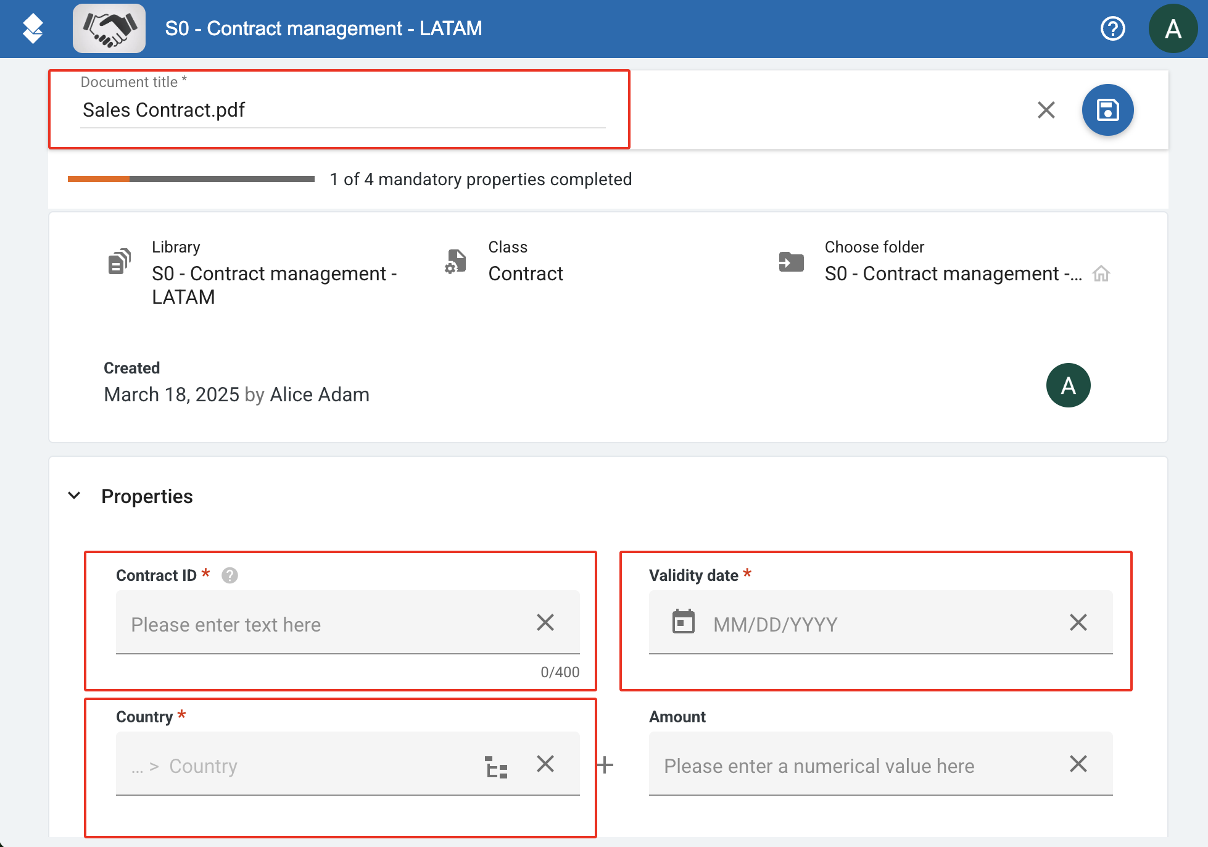
Task: Select the Contract class value
Action: click(526, 273)
